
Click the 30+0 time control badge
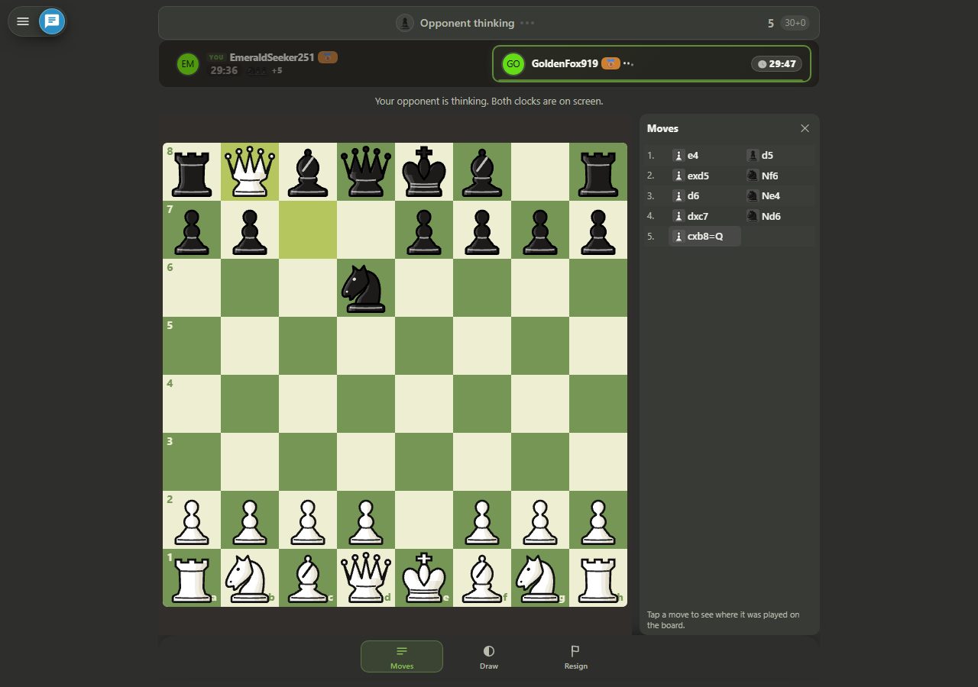[795, 23]
